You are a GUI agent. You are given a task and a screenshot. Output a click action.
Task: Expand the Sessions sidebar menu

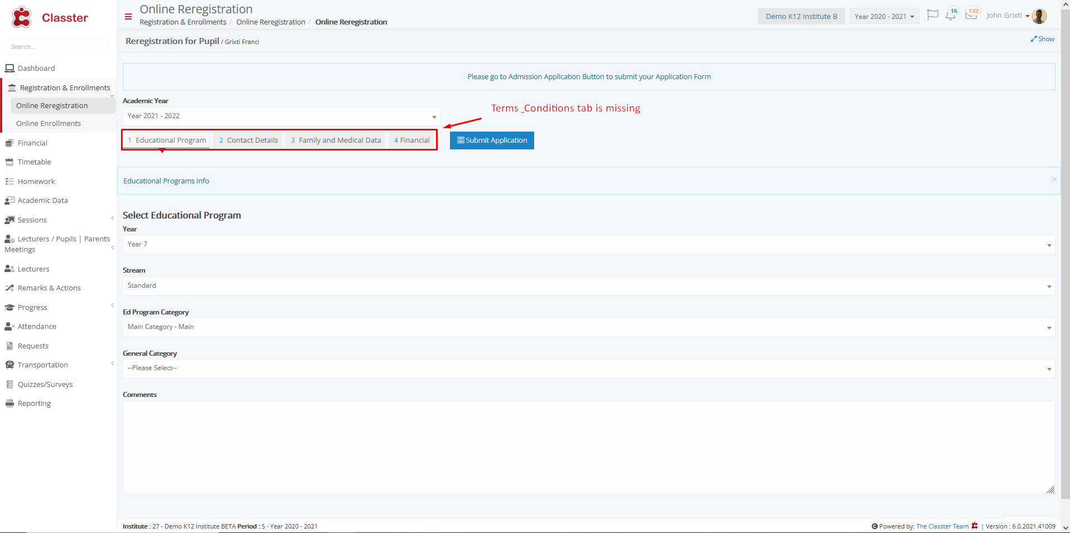[112, 218]
